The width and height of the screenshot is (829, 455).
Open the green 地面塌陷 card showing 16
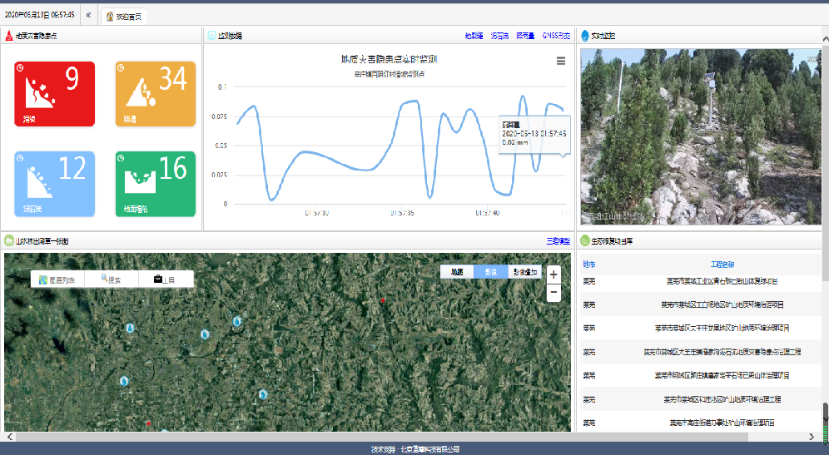coord(156,184)
